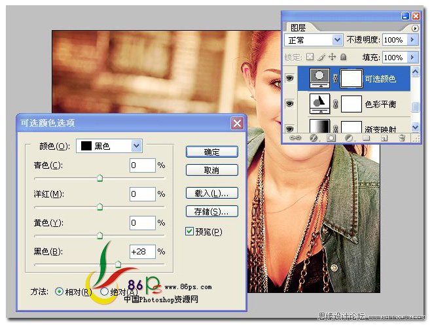Add a layer mask from panel footer

(x=331, y=137)
